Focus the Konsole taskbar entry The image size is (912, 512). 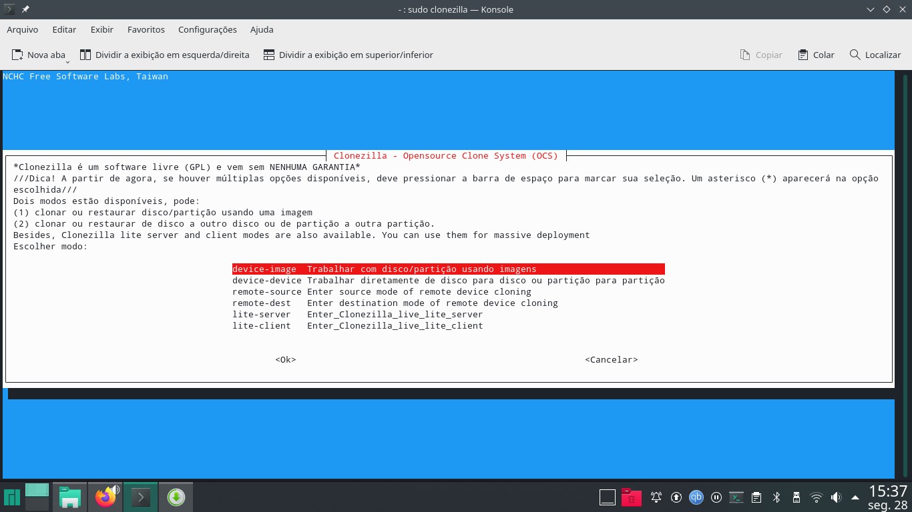tap(140, 497)
